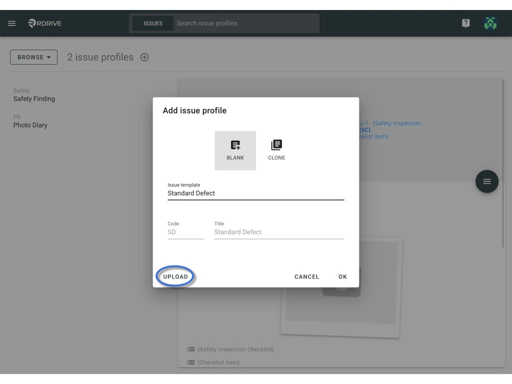This screenshot has width=512, height=384.
Task: Confirm the dialog with OK
Action: point(342,276)
